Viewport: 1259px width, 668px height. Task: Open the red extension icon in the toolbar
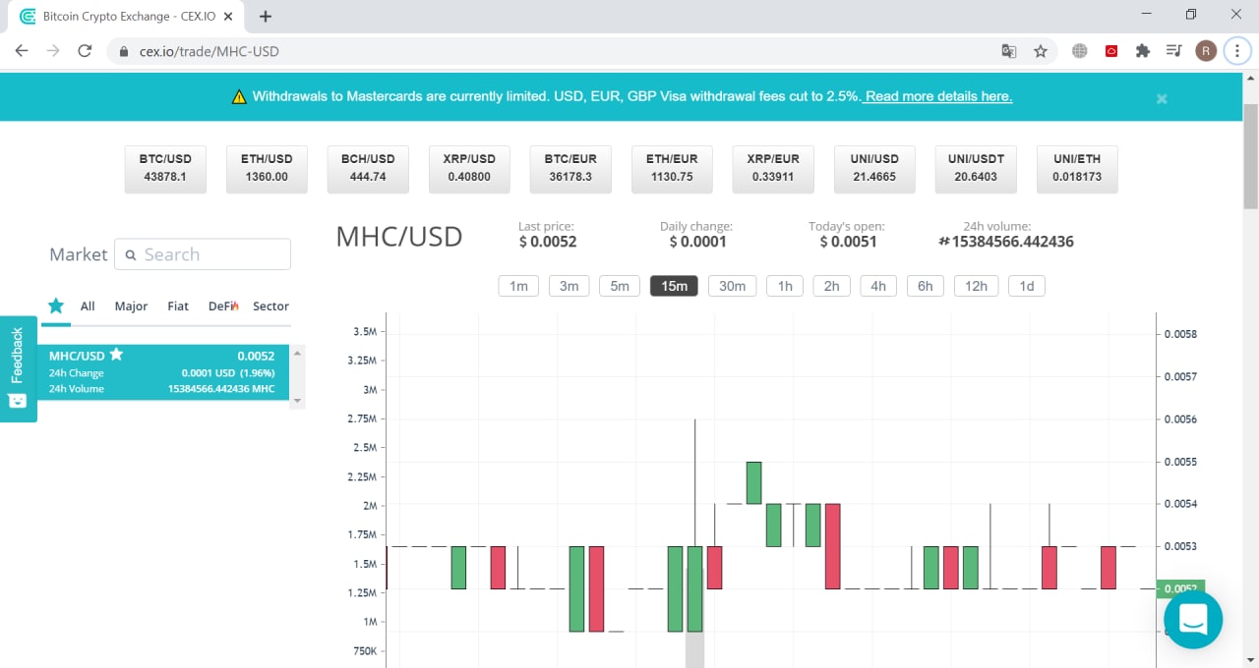coord(1111,51)
